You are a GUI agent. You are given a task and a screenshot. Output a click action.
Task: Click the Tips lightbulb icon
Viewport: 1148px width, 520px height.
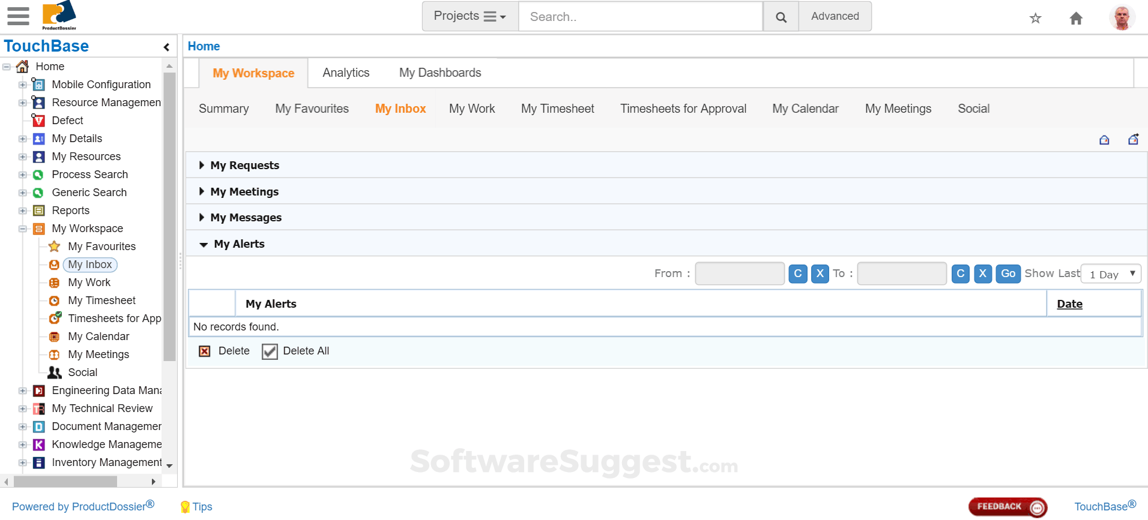pos(185,507)
